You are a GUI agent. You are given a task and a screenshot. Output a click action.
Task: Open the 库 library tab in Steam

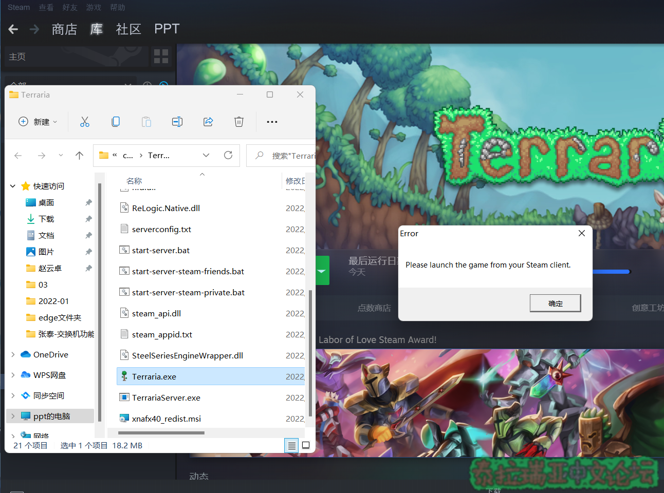(96, 29)
